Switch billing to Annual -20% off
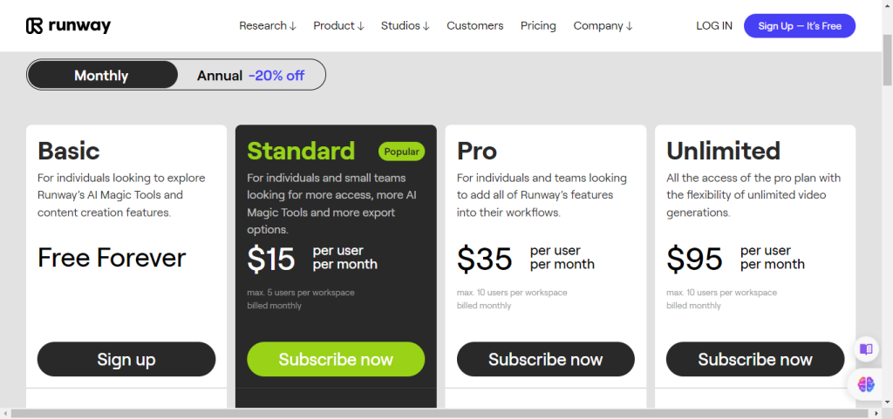Image resolution: width=893 pixels, height=419 pixels. 250,76
